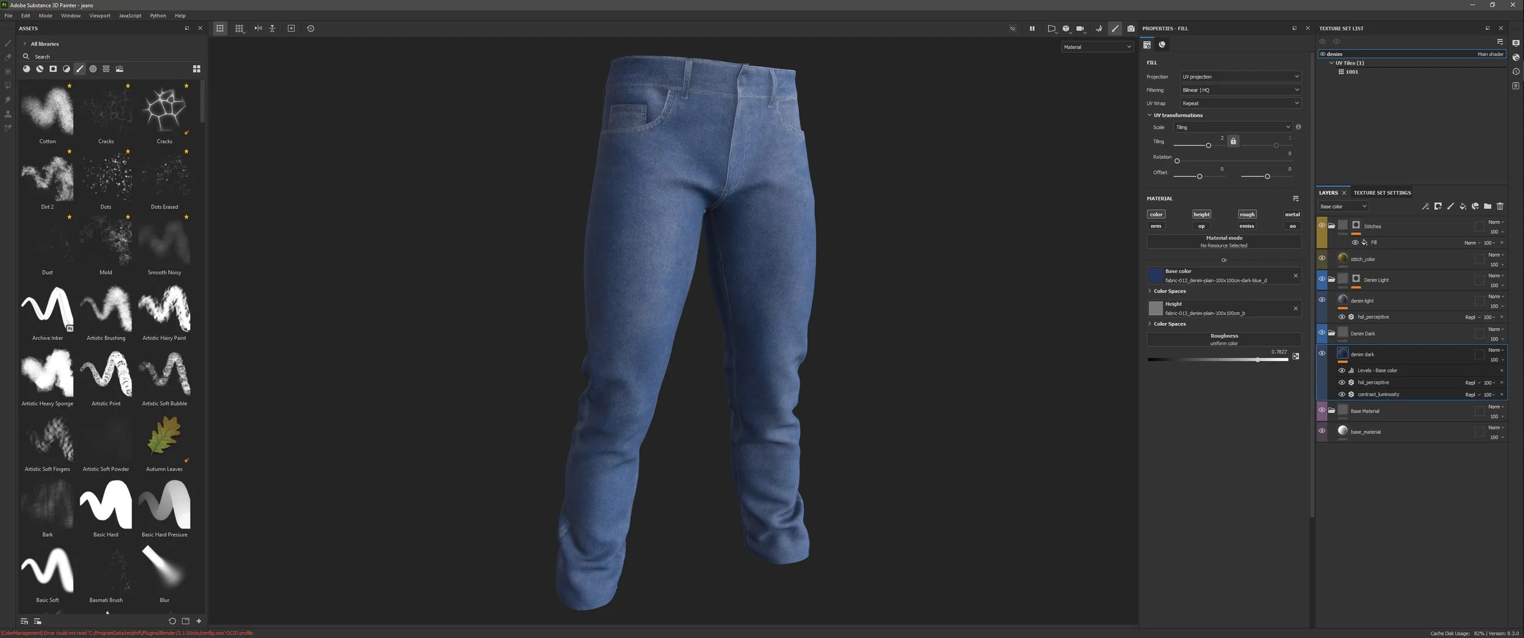This screenshot has height=638, width=1524.
Task: Add a mask icon in Layers toolbar
Action: [1438, 207]
